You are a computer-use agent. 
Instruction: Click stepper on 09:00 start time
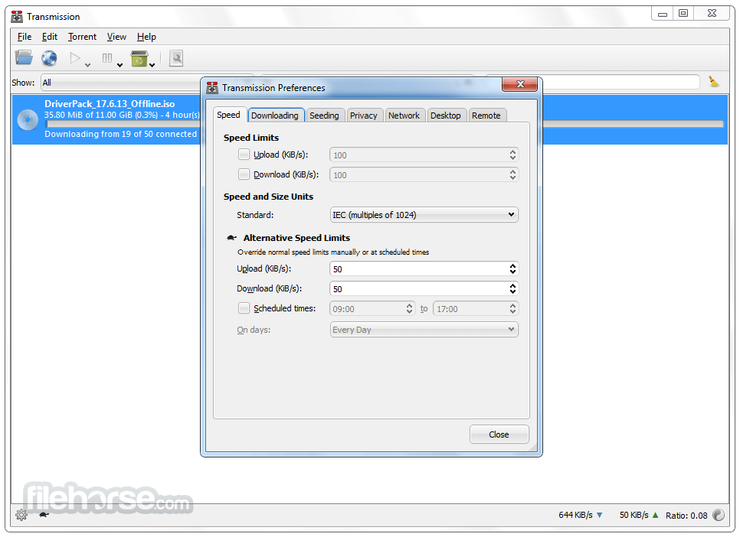click(x=409, y=308)
